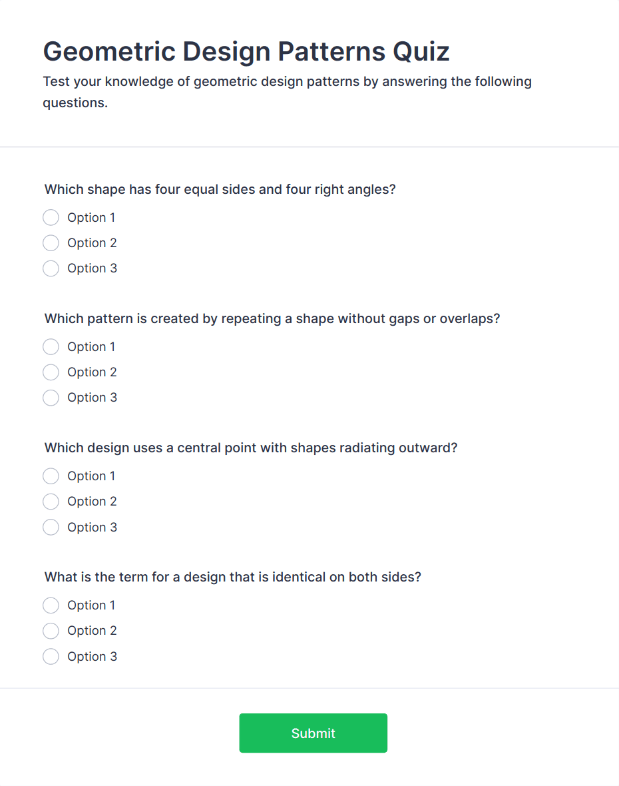Image resolution: width=619 pixels, height=786 pixels.
Task: Click the four equal sides question heading
Action: 220,189
